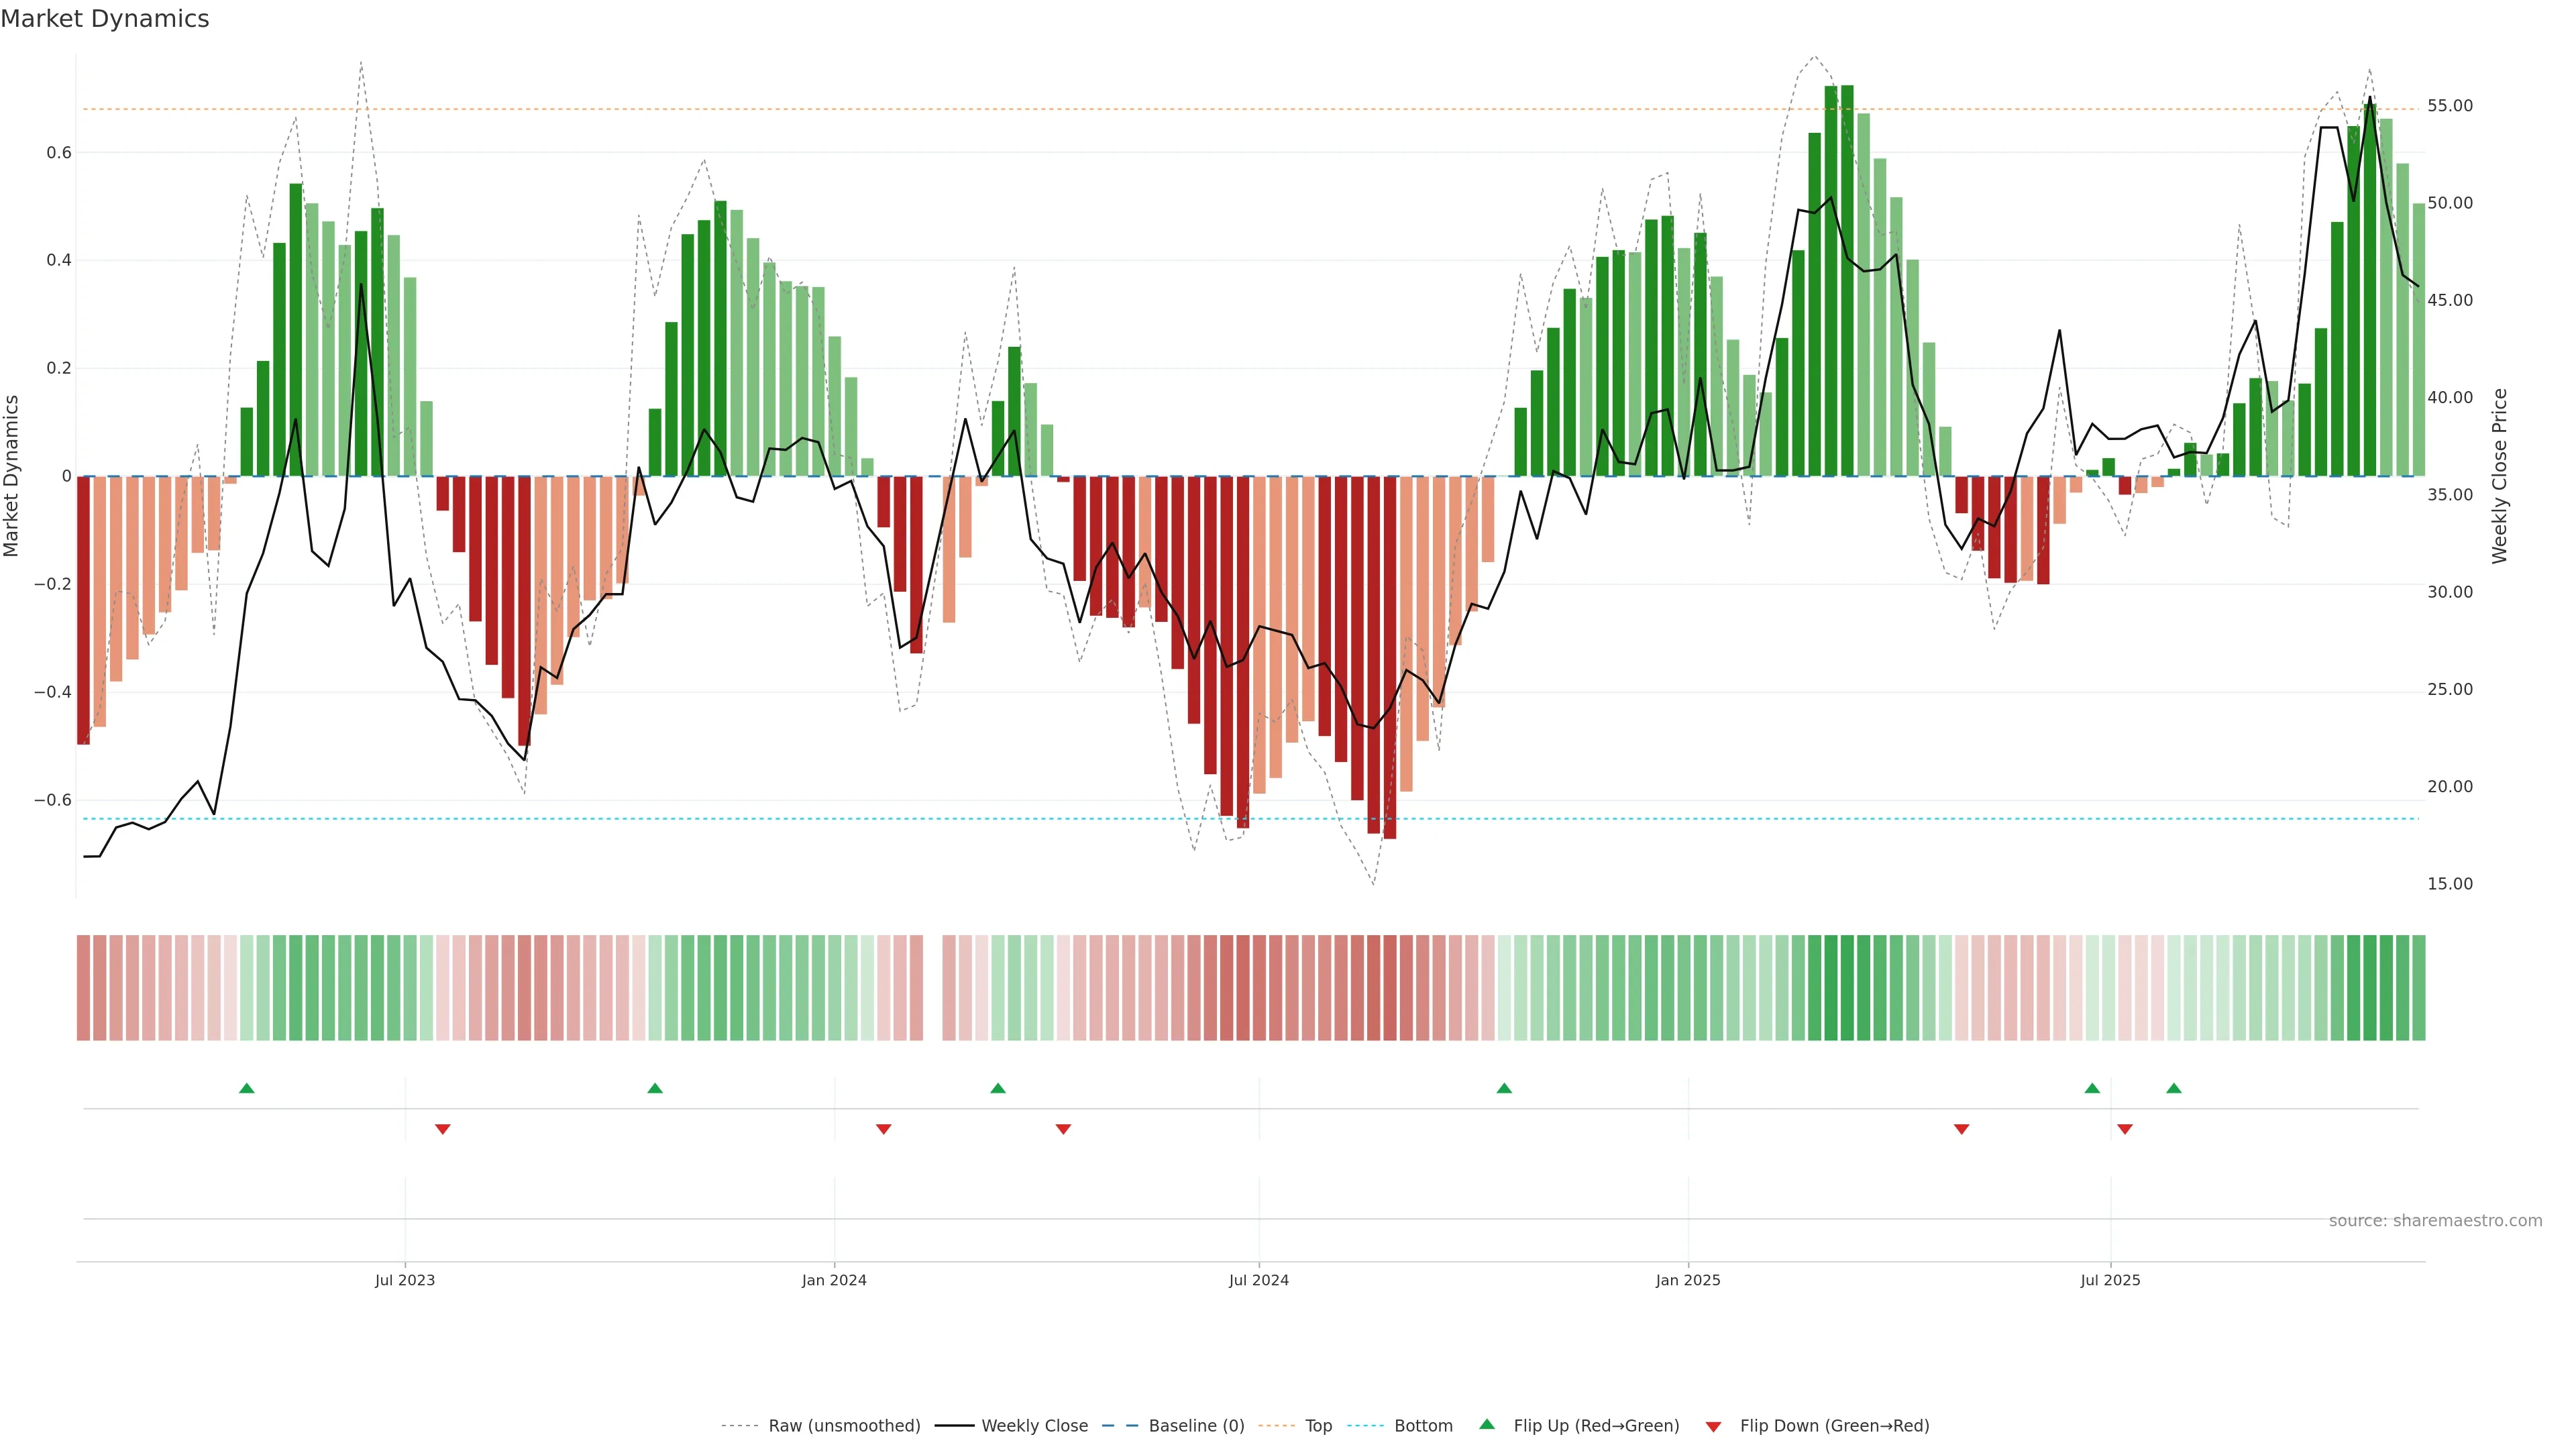The height and width of the screenshot is (1449, 2576).
Task: Toggle Weekly Close legend entry
Action: tap(1034, 1426)
